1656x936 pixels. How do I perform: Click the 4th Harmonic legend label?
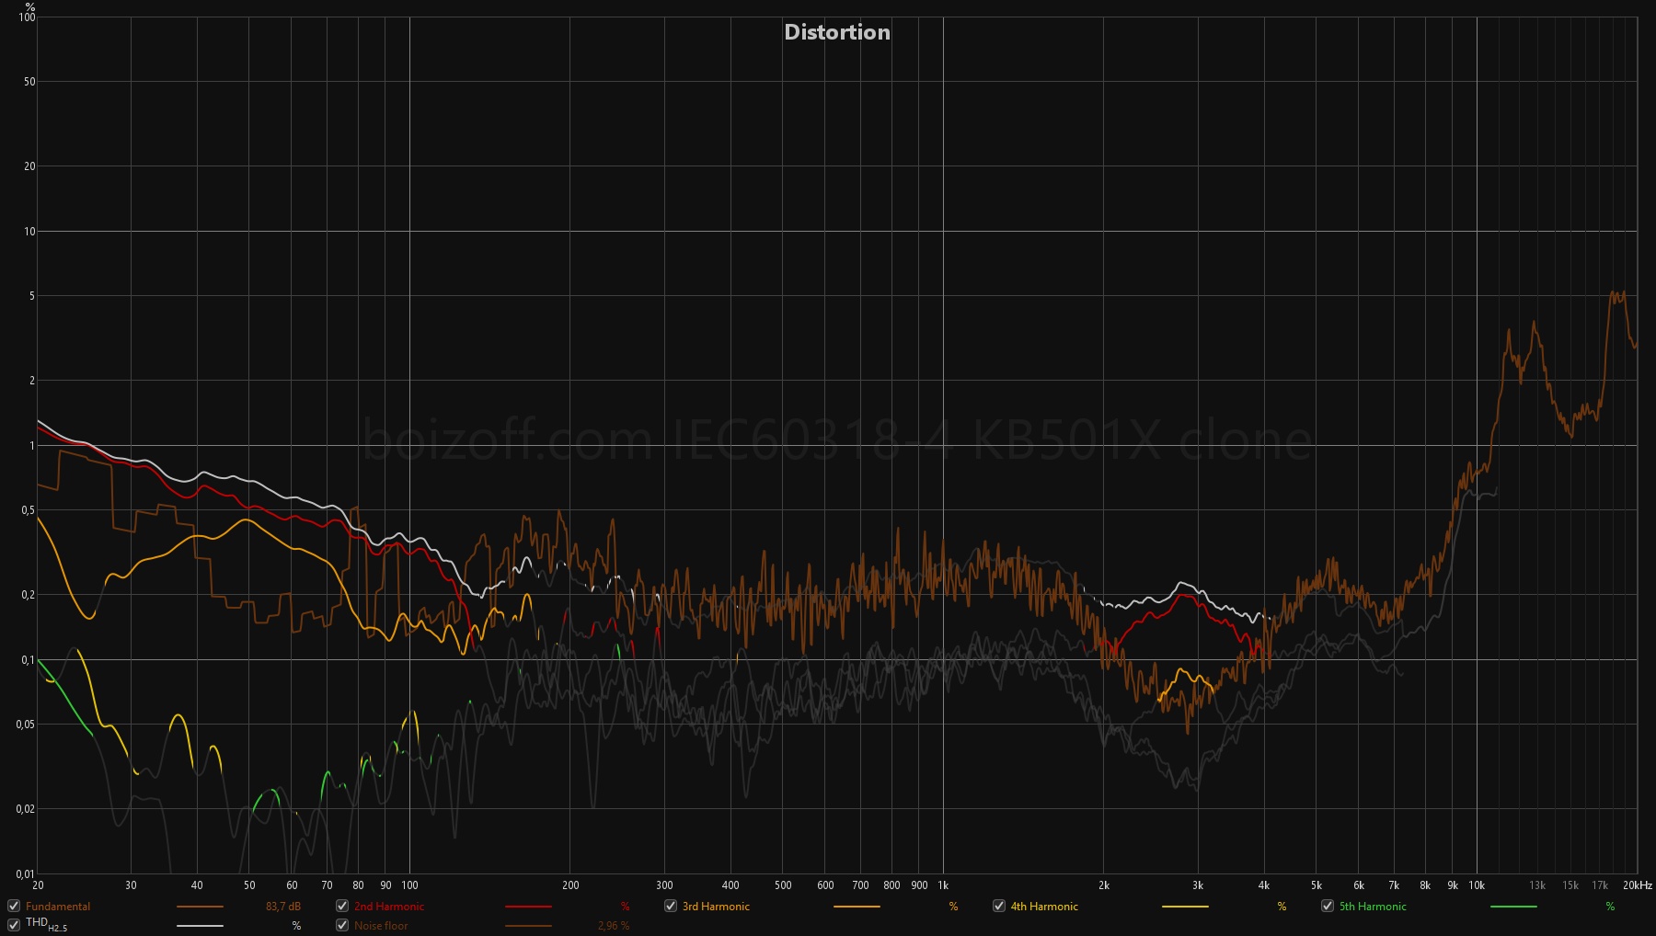(x=1044, y=907)
